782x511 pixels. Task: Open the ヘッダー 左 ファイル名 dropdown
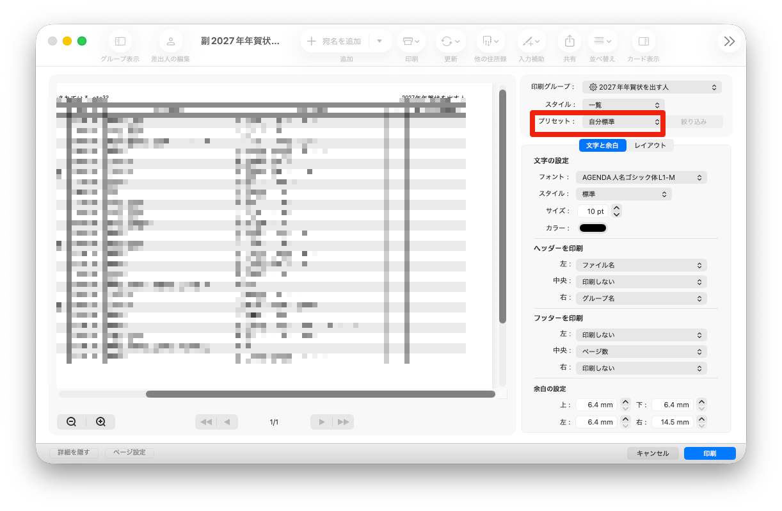[x=641, y=265]
